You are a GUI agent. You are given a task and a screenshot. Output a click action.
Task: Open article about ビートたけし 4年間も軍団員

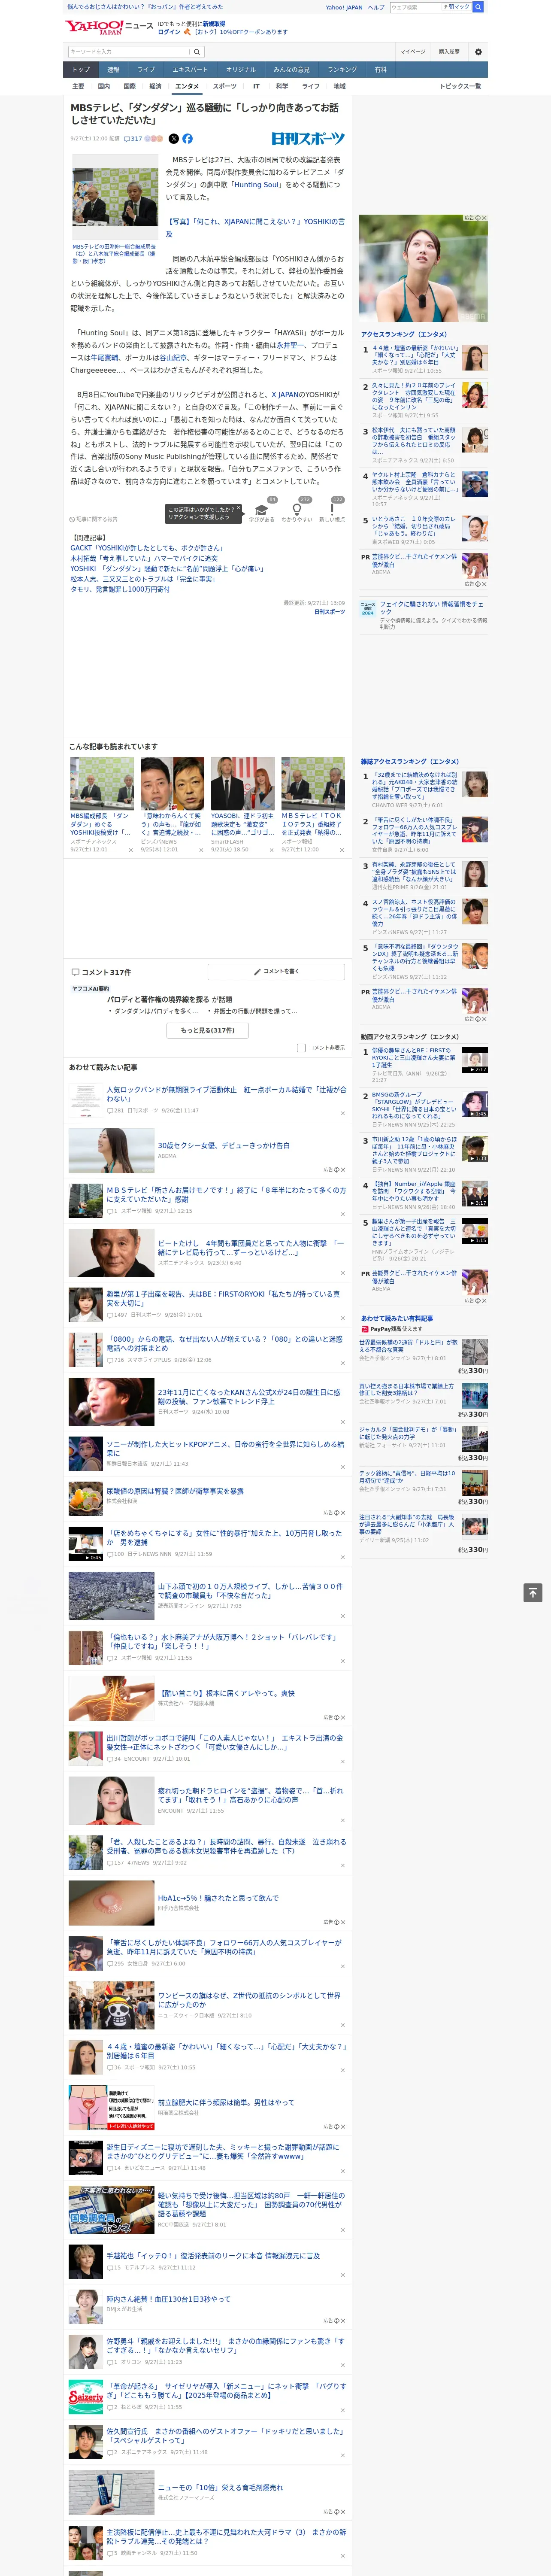click(251, 1247)
